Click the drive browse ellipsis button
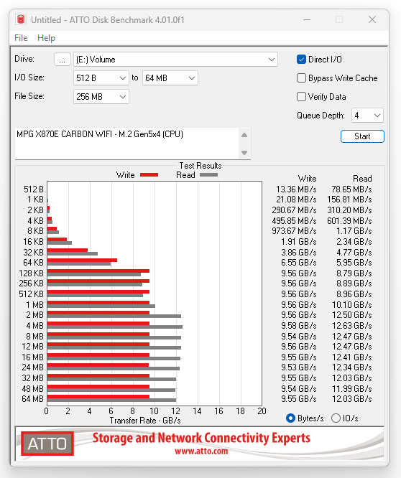The width and height of the screenshot is (401, 478). coord(63,59)
